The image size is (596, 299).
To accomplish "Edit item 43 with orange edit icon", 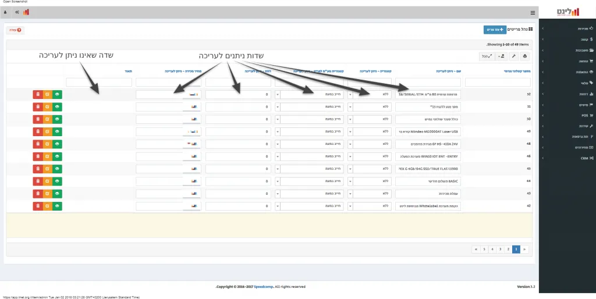I will [x=48, y=194].
